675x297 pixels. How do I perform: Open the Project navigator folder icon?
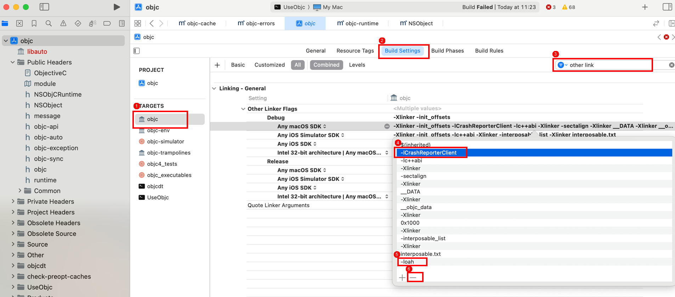tap(5, 23)
